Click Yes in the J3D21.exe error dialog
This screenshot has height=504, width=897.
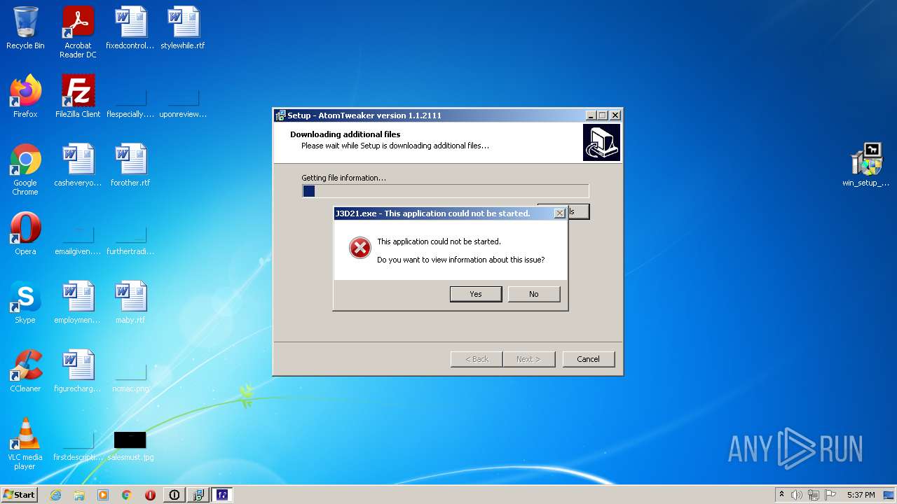[476, 294]
